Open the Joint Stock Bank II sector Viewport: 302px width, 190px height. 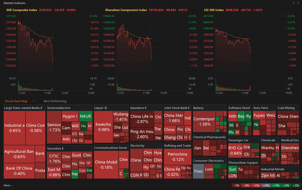tap(177, 108)
